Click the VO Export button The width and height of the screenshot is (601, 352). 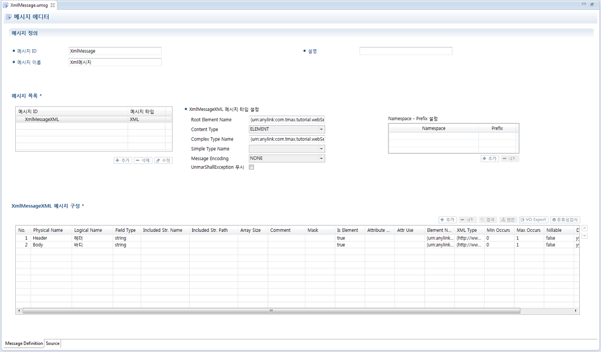pos(533,220)
